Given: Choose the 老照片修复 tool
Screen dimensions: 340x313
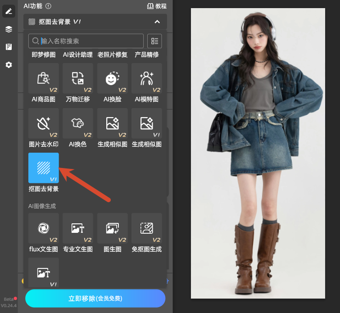Looking at the screenshot, I should [x=112, y=54].
